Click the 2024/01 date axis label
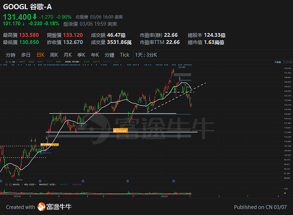The height and width of the screenshot is (215, 293). [165, 196]
